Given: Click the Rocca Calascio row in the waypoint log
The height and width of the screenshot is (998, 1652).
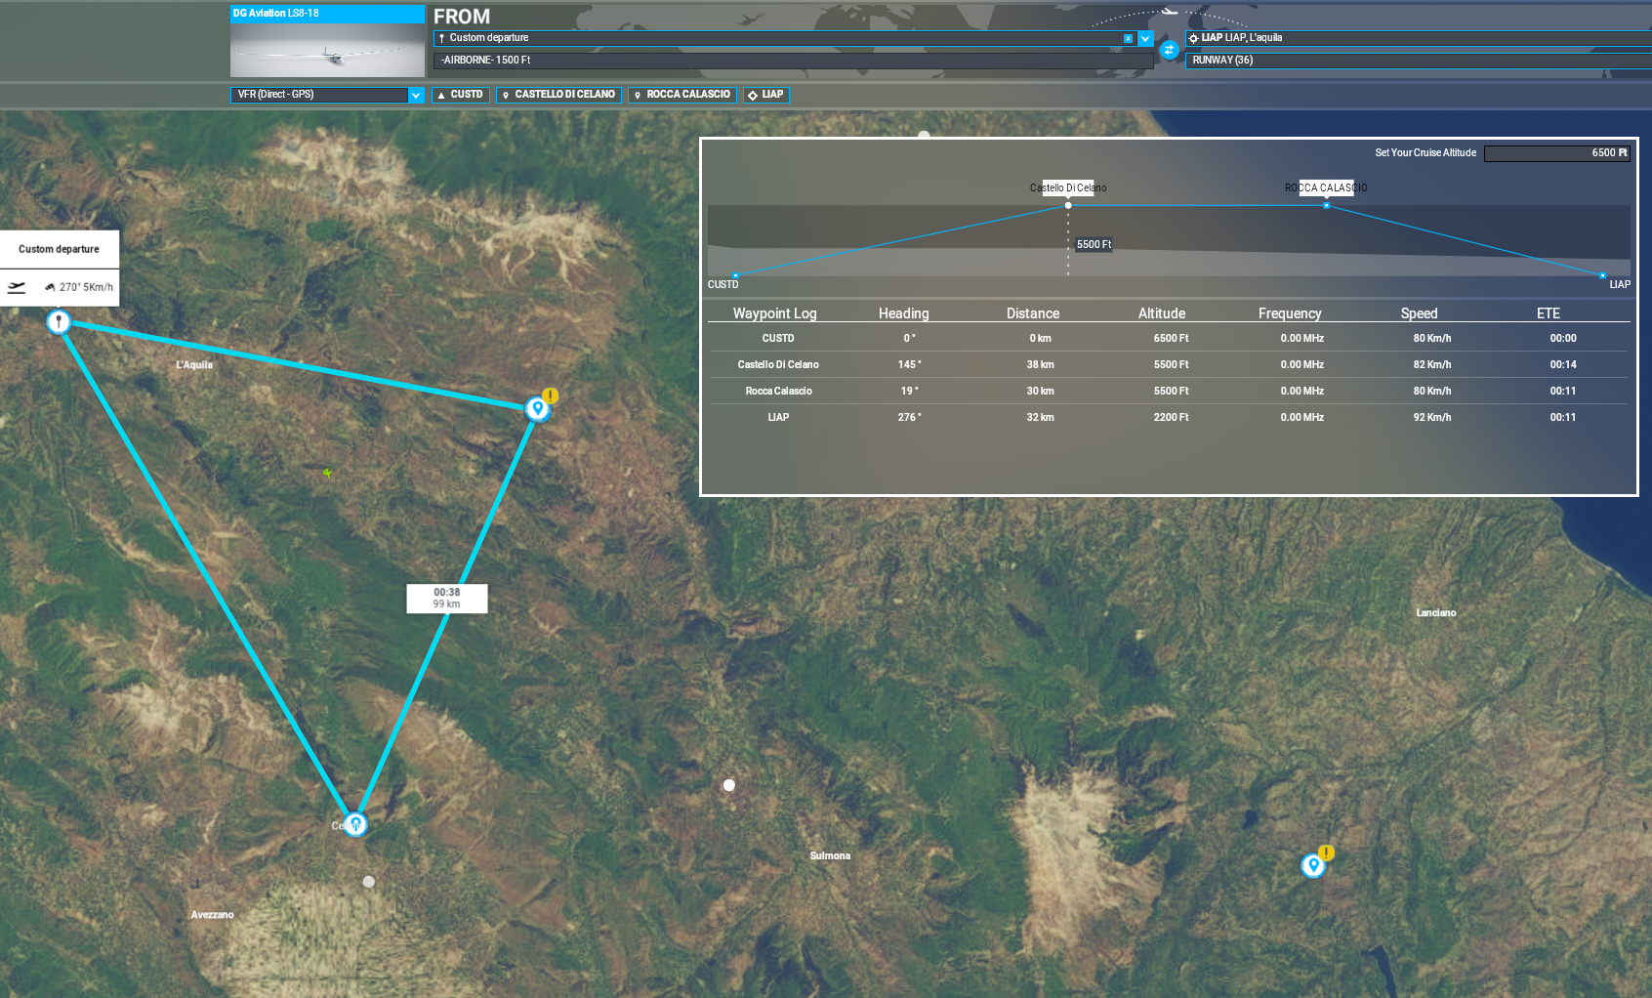Looking at the screenshot, I should click(x=1169, y=392).
